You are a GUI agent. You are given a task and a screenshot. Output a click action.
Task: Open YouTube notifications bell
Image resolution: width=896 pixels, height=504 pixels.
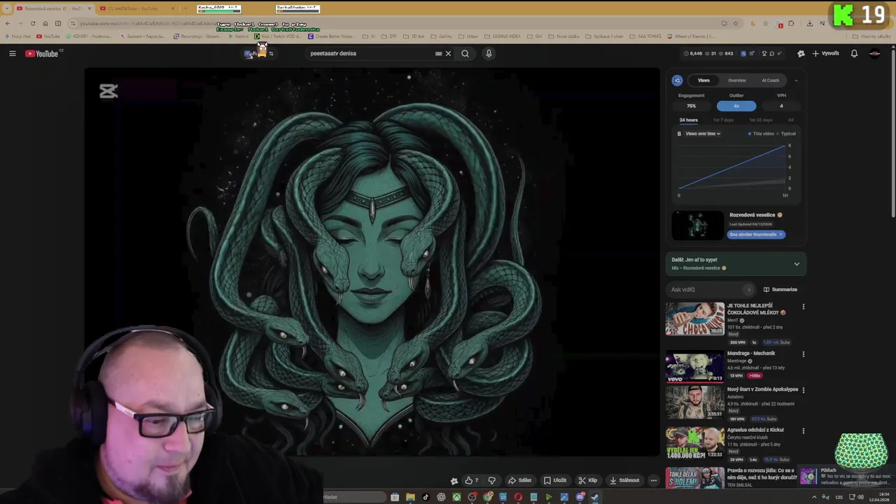pyautogui.click(x=854, y=53)
